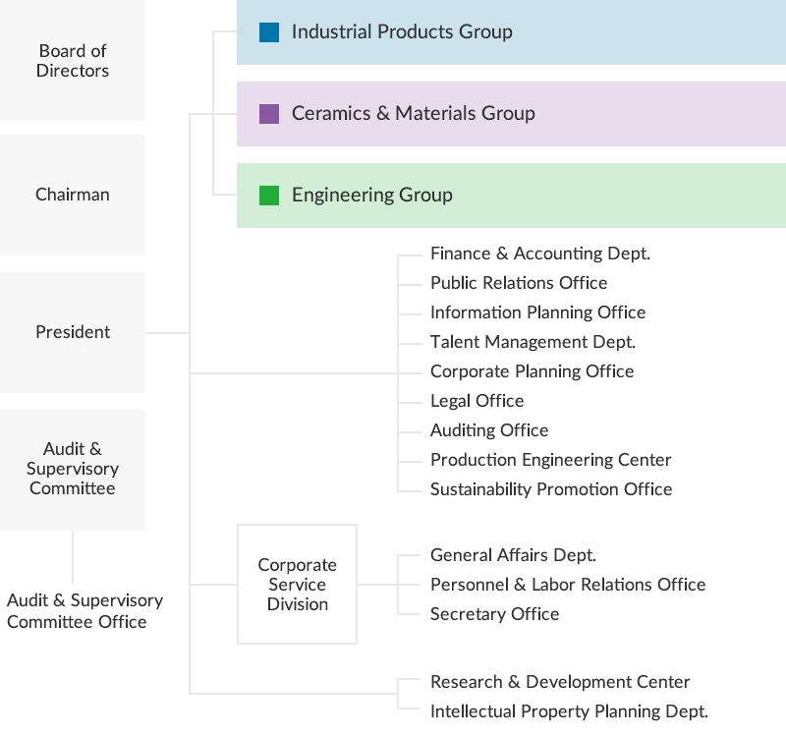786x737 pixels.
Task: Click Intellectual Property Planning Dept.
Action: coord(570,711)
